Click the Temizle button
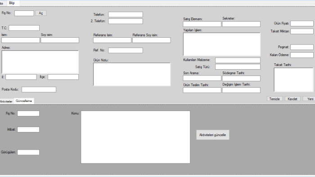 point(274,99)
